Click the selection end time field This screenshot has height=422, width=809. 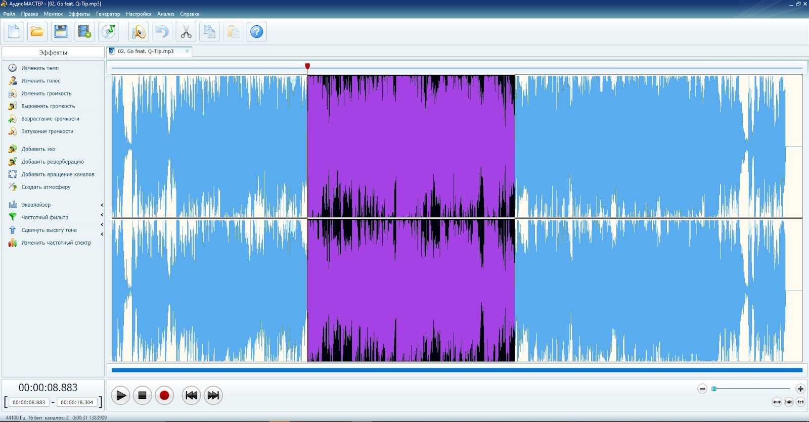[77, 402]
